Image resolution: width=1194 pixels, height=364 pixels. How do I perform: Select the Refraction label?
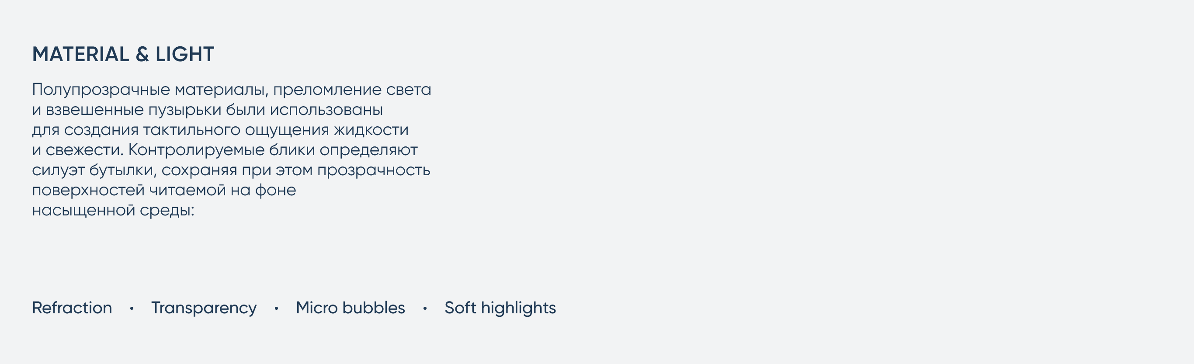[72, 308]
